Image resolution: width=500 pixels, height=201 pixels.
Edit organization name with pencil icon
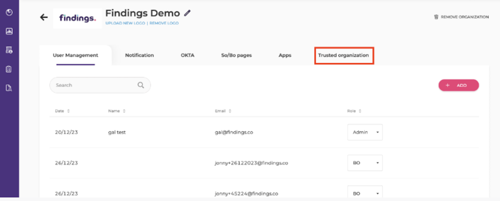[188, 13]
